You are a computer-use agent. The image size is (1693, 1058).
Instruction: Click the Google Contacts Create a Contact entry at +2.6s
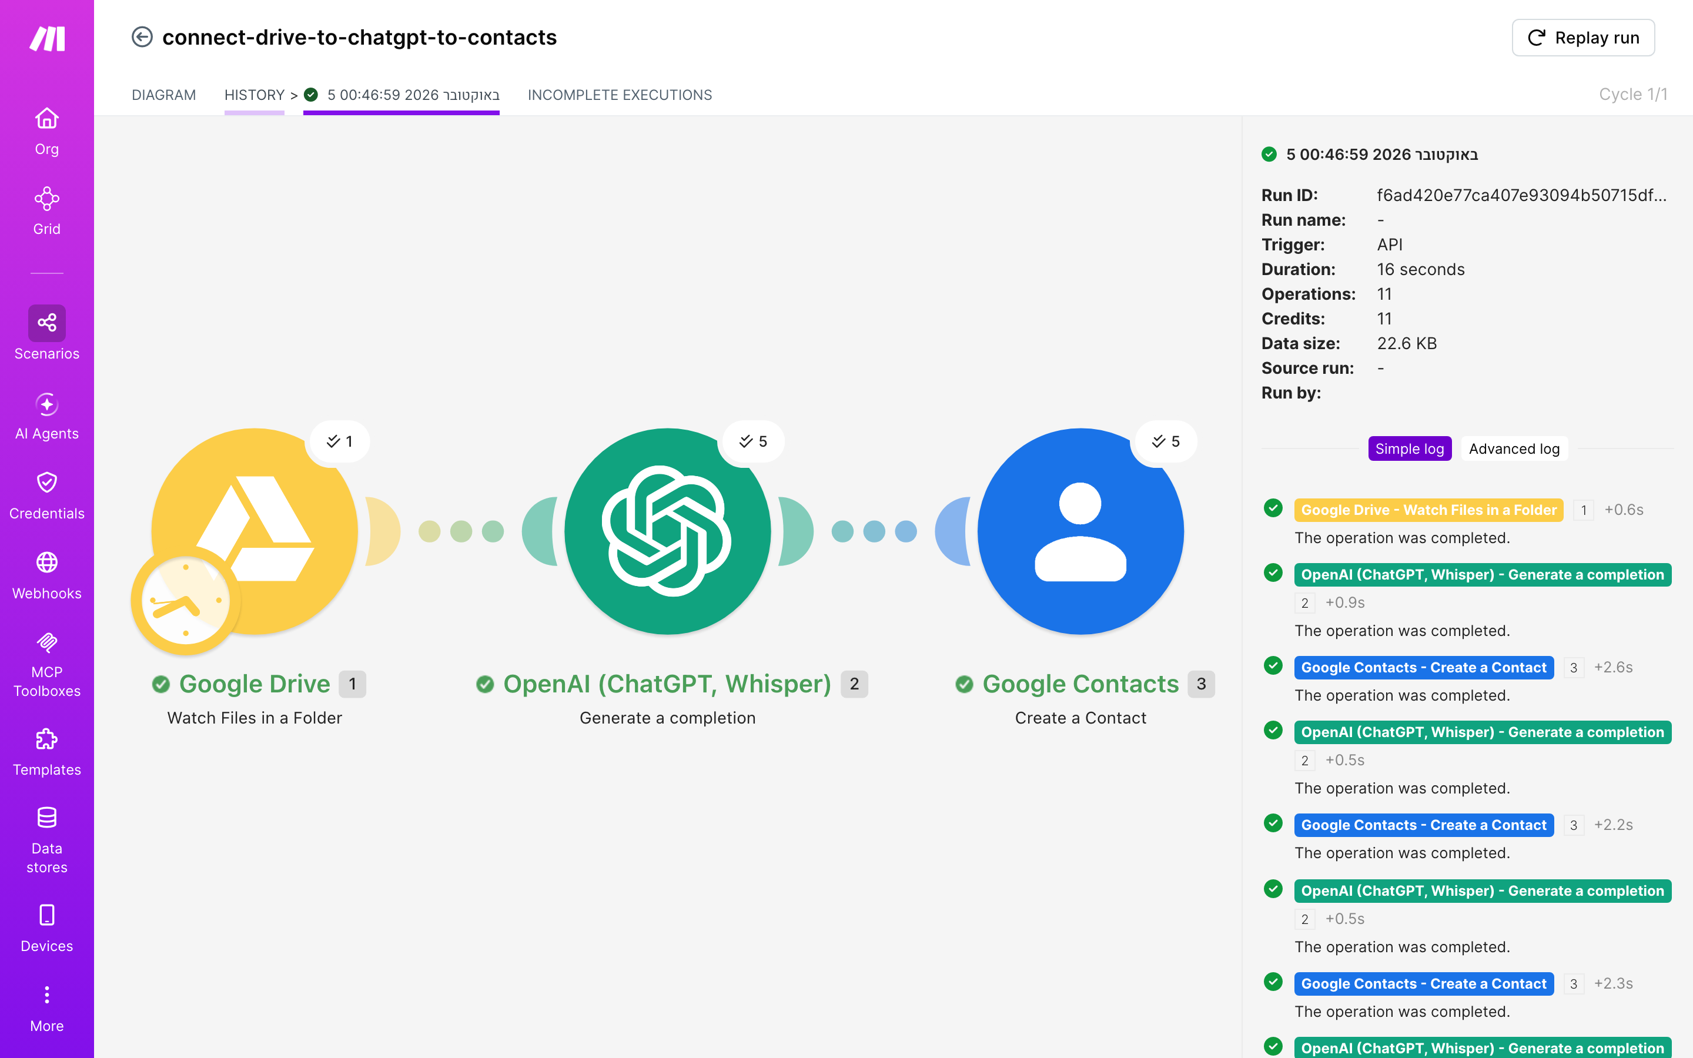(x=1424, y=668)
